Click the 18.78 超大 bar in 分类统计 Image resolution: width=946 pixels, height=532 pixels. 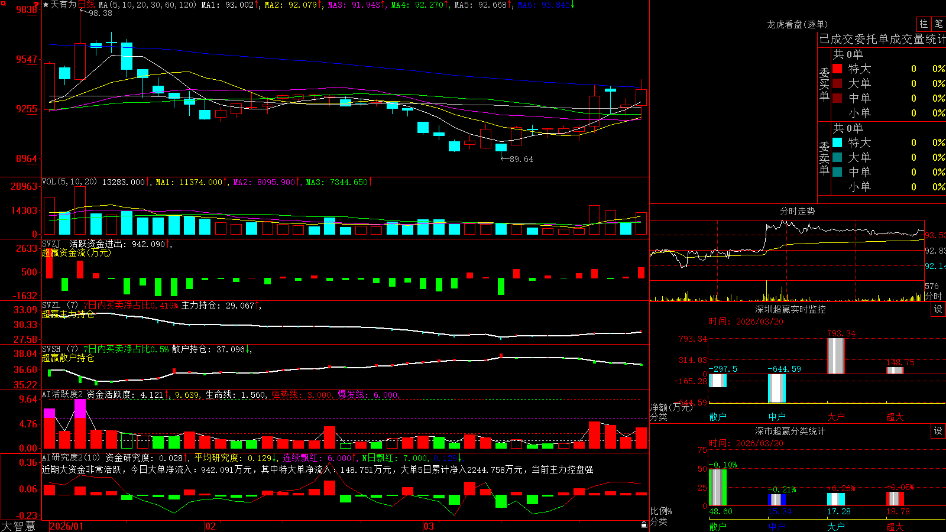coord(895,499)
